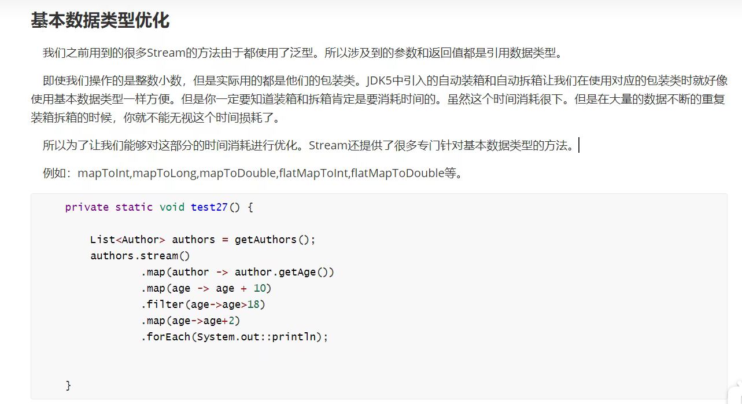This screenshot has height=404, width=742.
Task: Click the heading 基本数据类型优化
Action: point(100,21)
